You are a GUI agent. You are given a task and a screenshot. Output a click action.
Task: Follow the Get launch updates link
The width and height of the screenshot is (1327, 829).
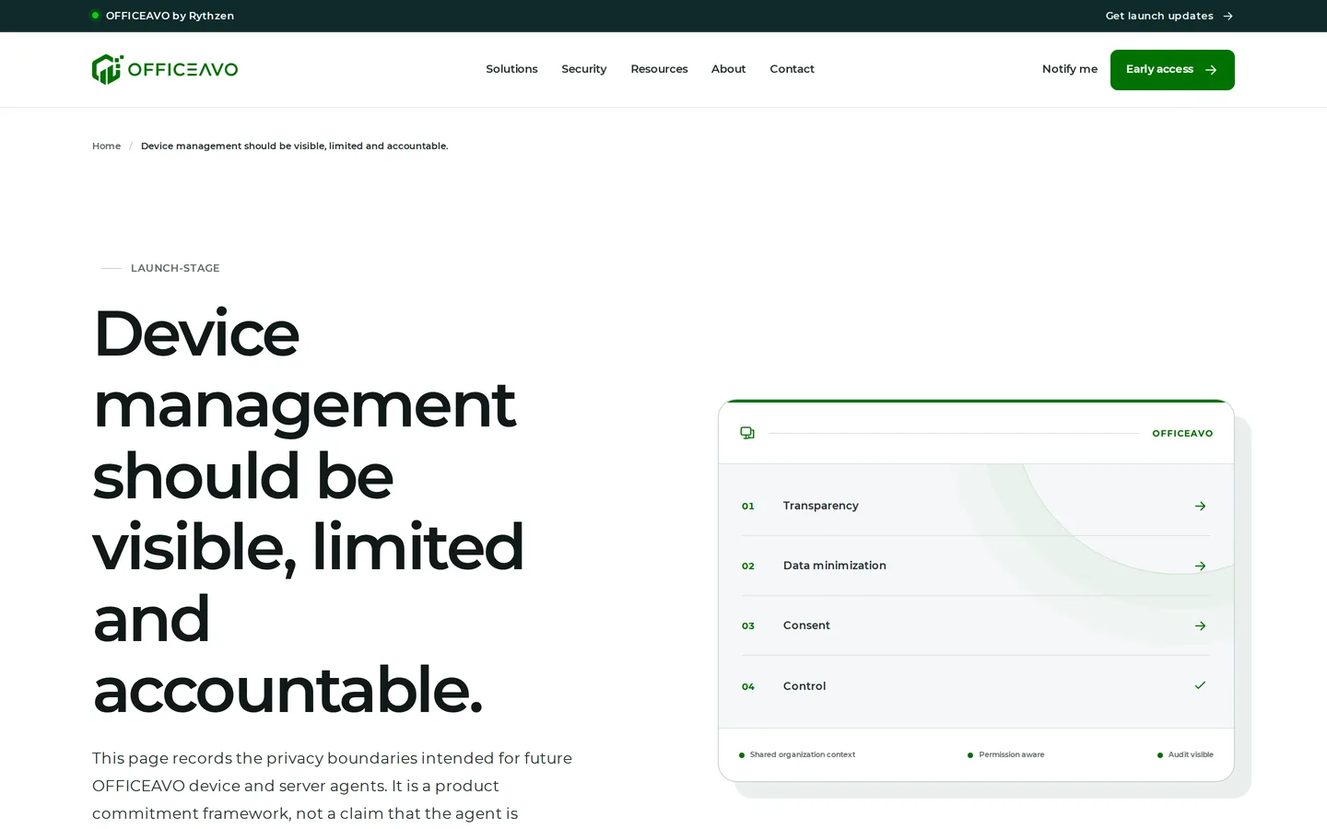[1169, 16]
